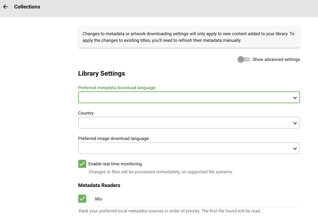Click the Metadata Readers heading

(x=99, y=185)
